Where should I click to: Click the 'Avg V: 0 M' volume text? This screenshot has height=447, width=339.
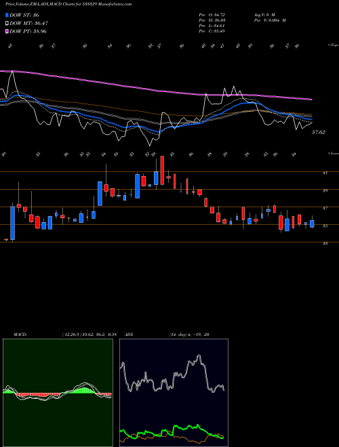pos(264,14)
